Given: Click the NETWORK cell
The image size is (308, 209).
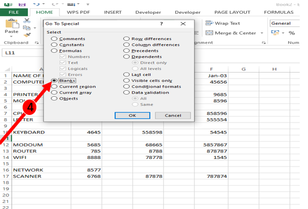Looking at the screenshot, I should tap(41, 170).
